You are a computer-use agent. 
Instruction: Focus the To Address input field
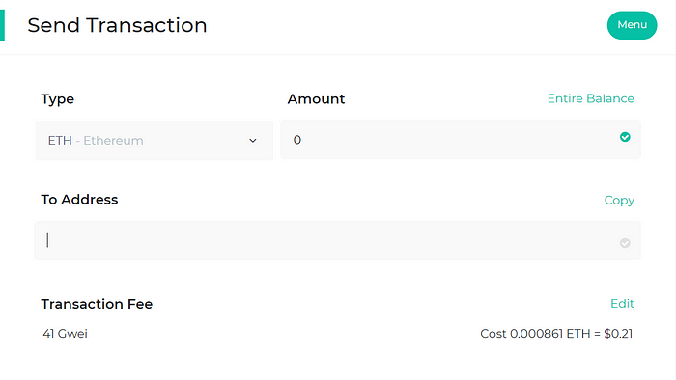[x=338, y=240]
